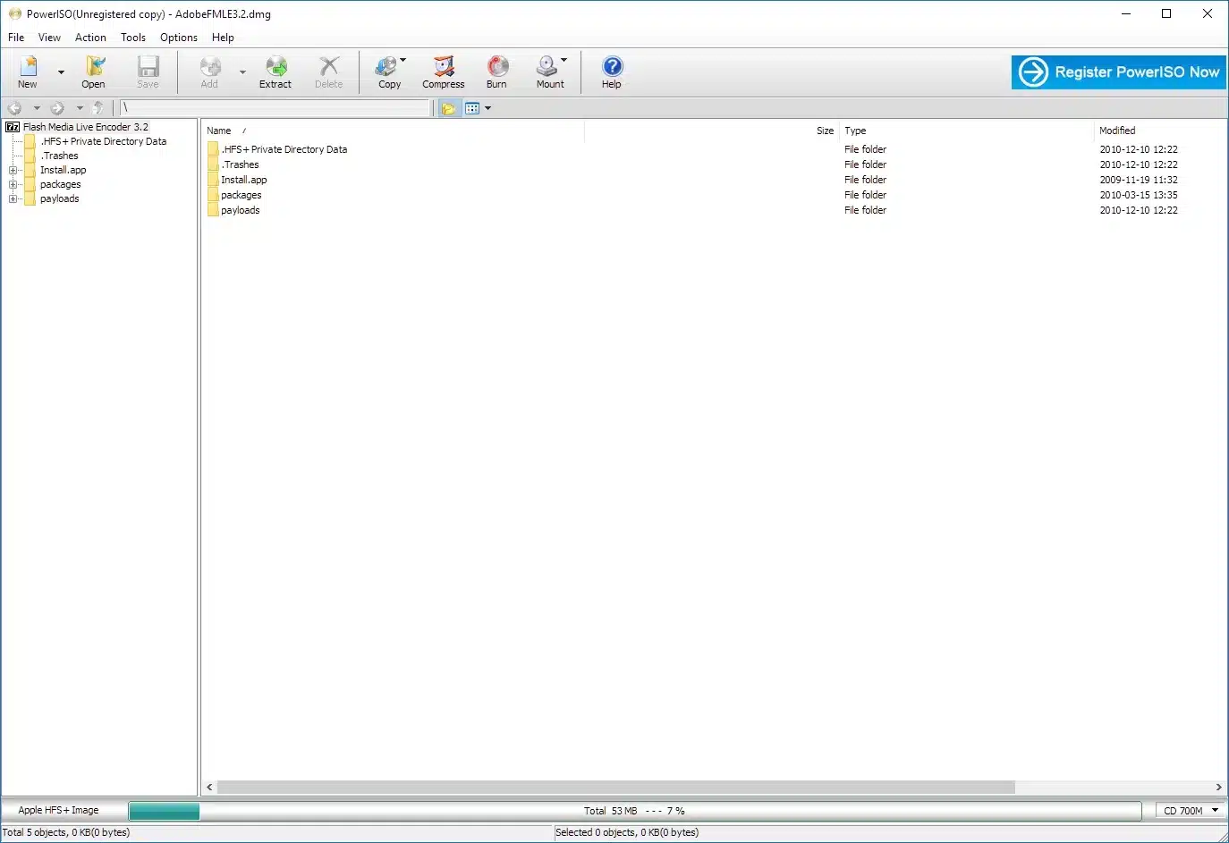The height and width of the screenshot is (843, 1229).
Task: Open an existing image file
Action: coord(93,72)
